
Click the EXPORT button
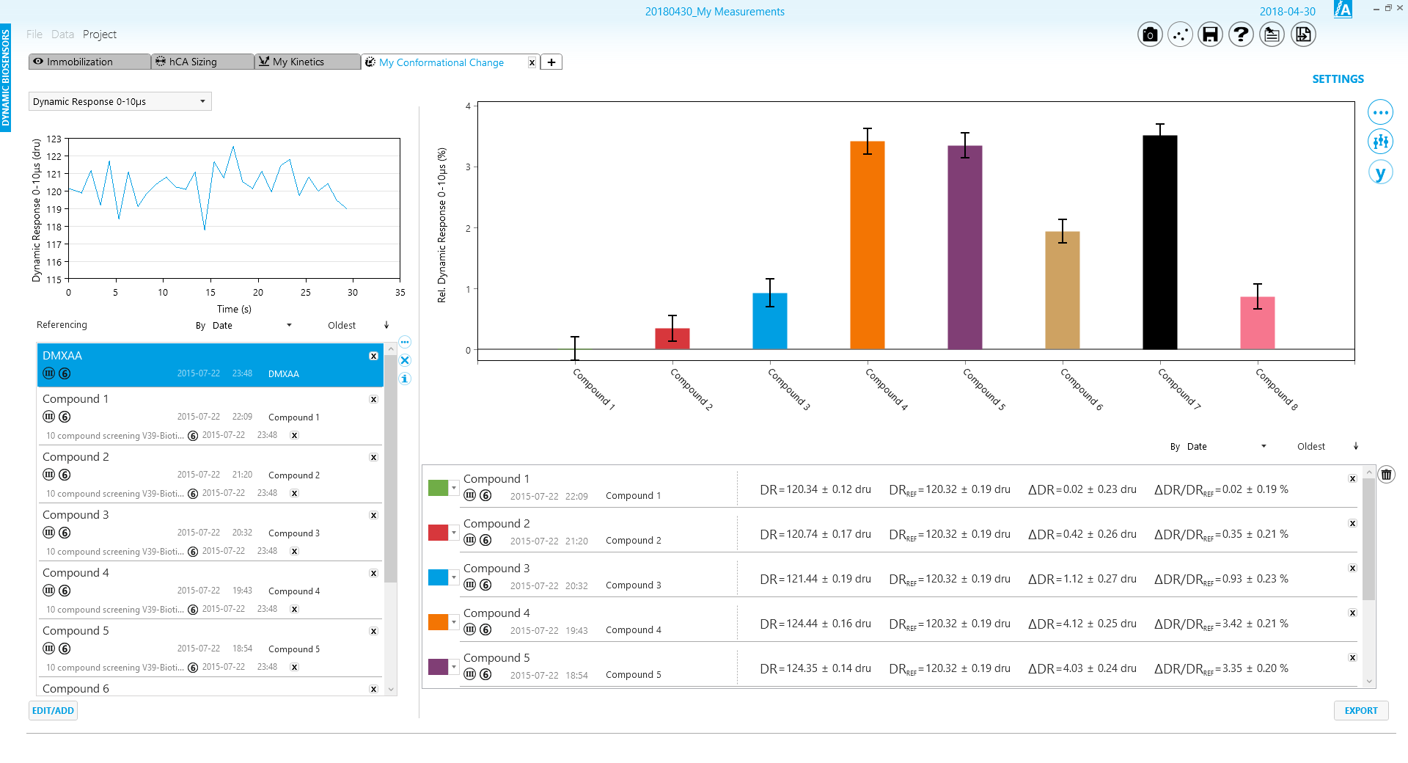(x=1361, y=710)
